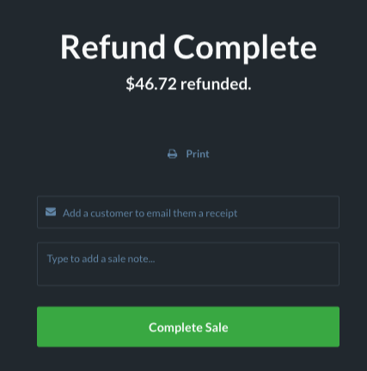Click the Refund Complete heading
367x371 pixels.
point(188,47)
